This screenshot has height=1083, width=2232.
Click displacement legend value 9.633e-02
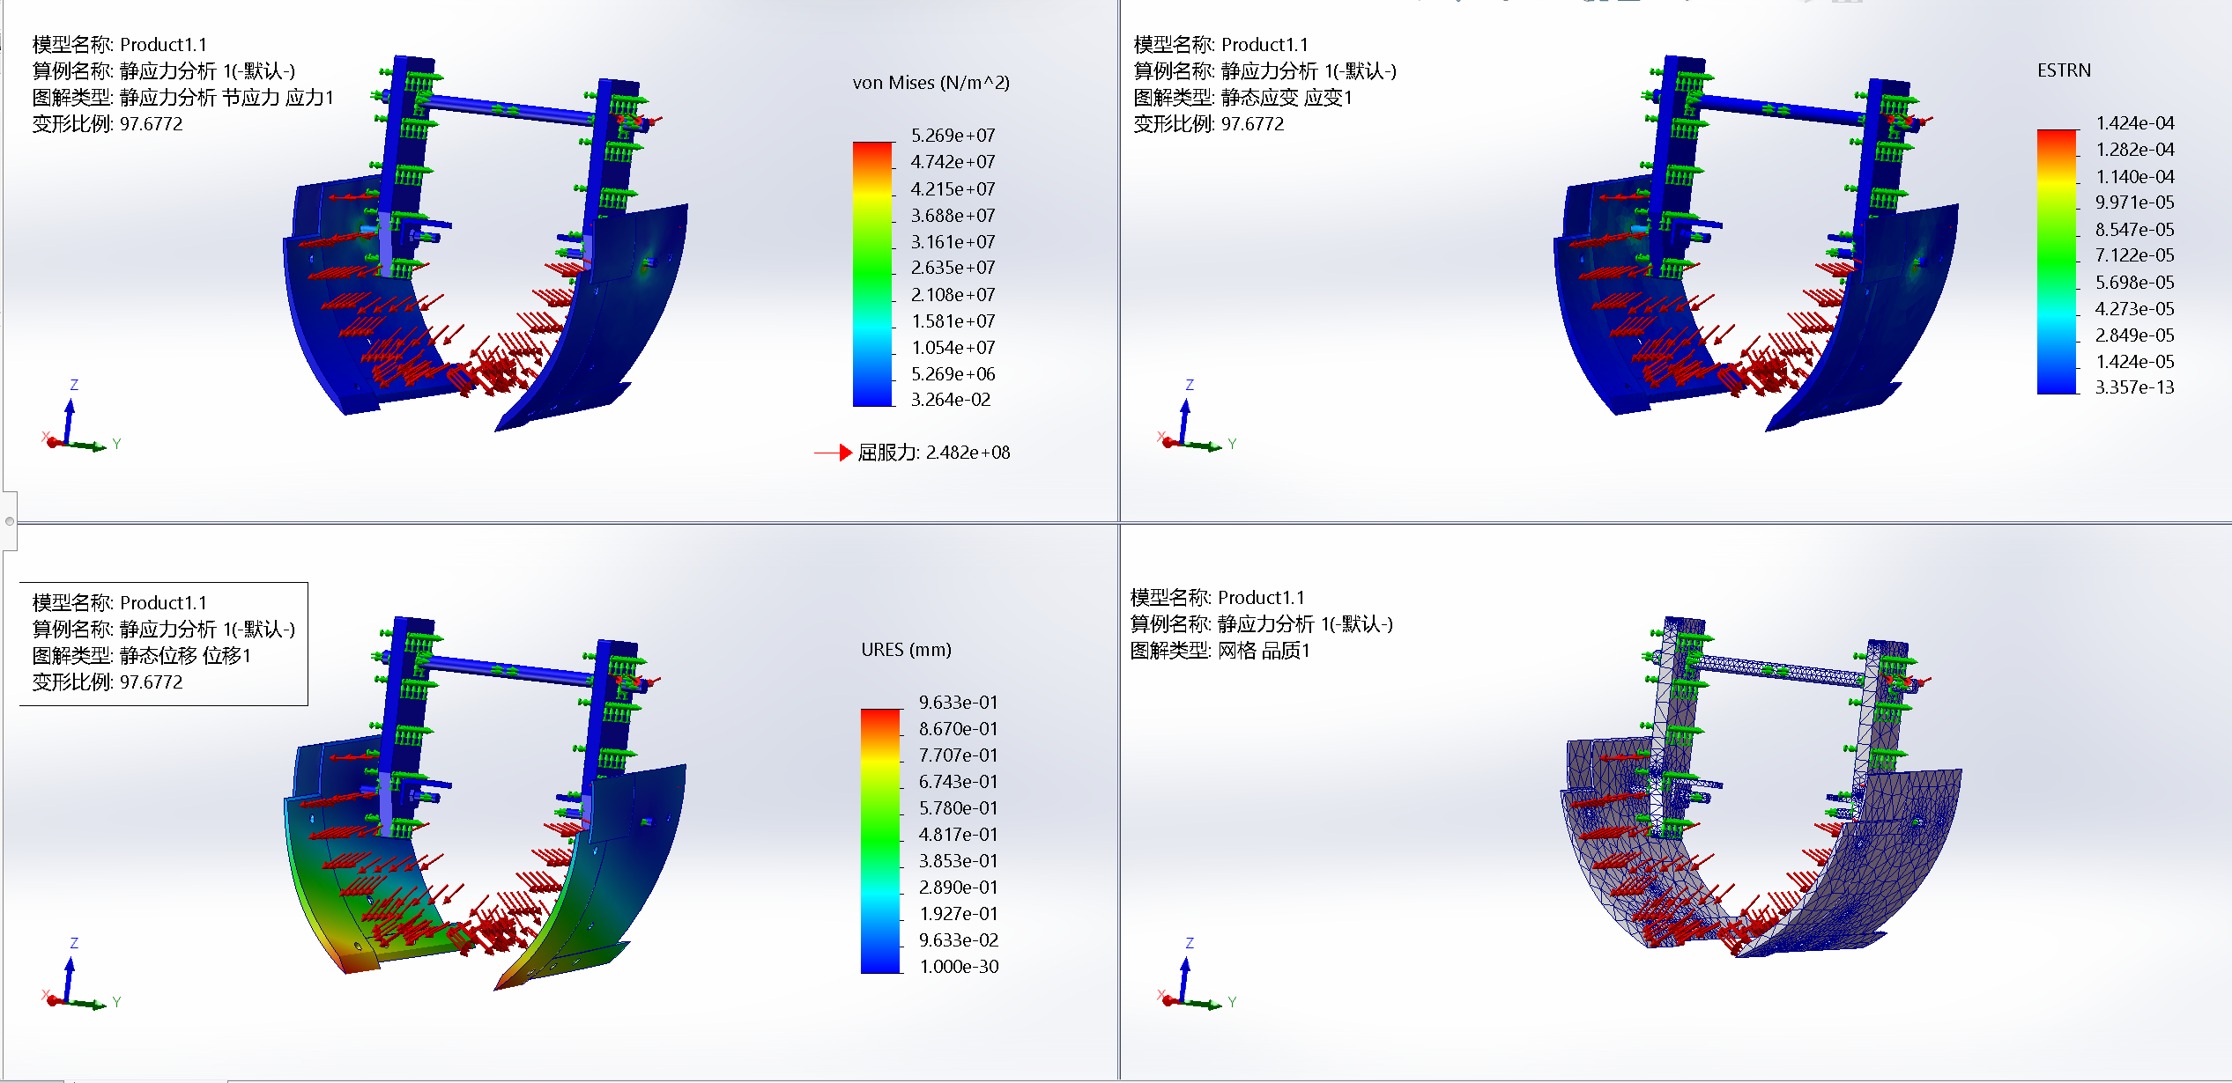[x=958, y=940]
